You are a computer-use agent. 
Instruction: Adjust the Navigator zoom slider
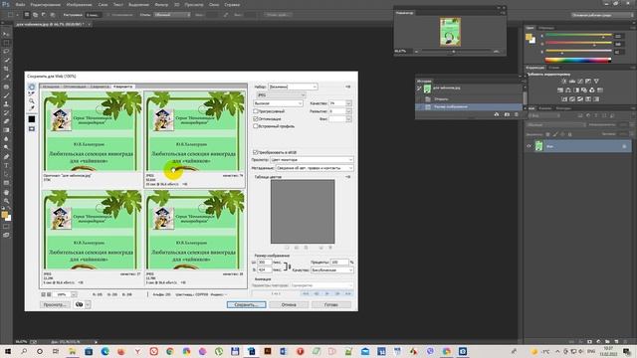454,52
